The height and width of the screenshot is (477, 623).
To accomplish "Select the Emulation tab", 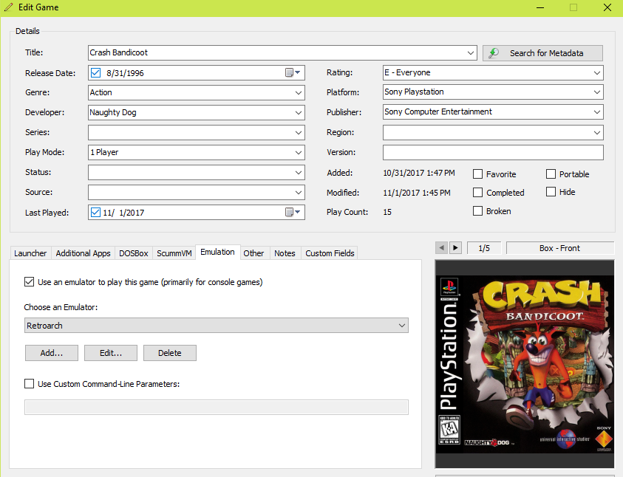I will (218, 252).
